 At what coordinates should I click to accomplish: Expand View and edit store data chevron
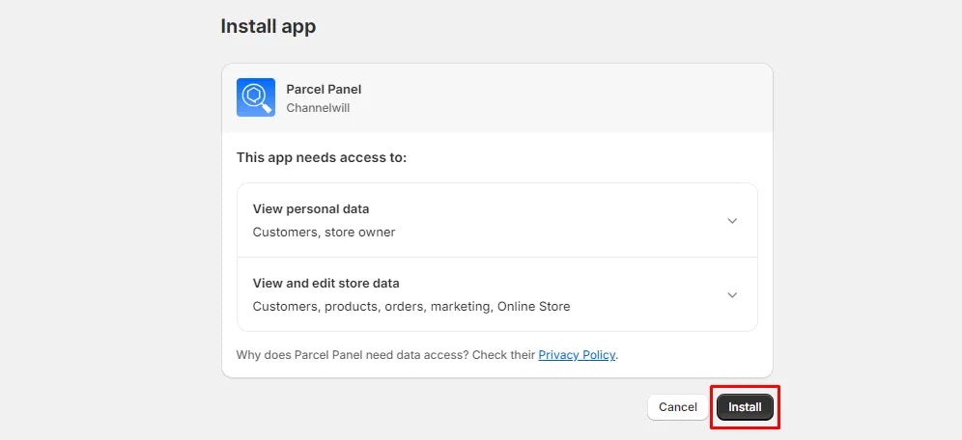(x=732, y=294)
